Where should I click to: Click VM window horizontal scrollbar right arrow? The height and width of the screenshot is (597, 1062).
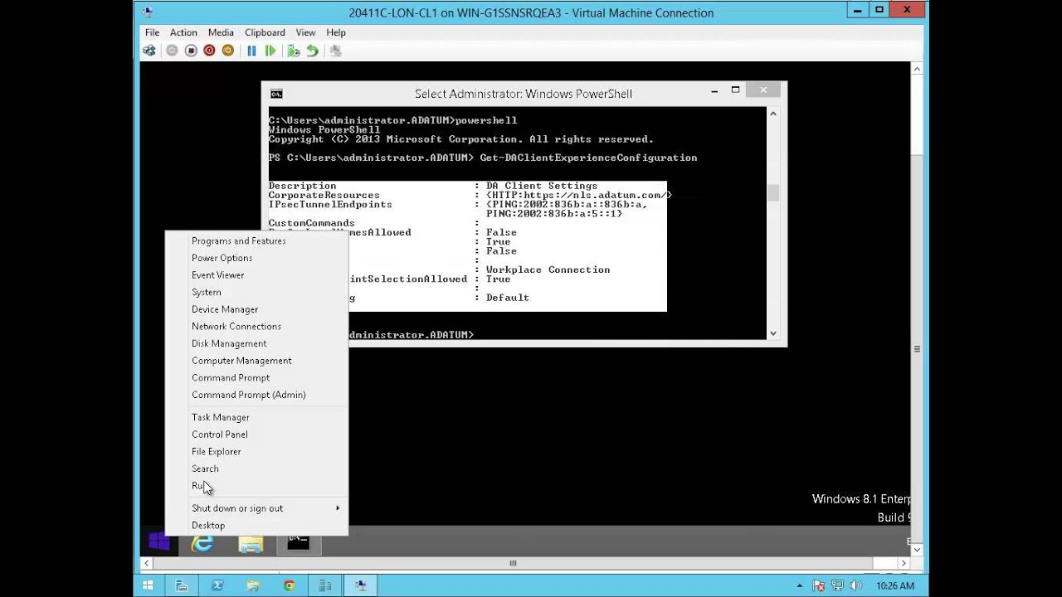click(904, 563)
